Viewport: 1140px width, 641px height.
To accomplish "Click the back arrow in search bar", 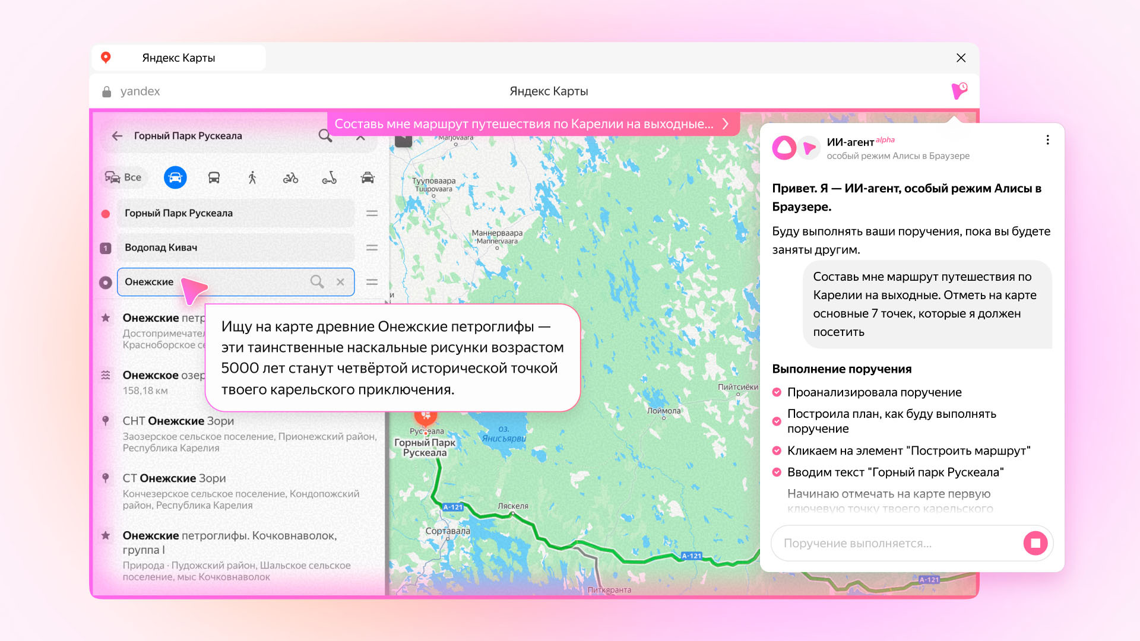I will [x=117, y=136].
